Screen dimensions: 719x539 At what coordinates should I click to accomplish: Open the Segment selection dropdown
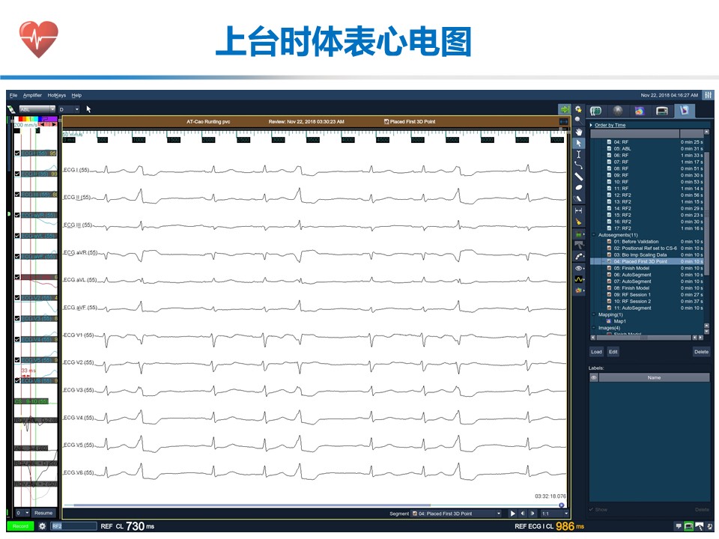click(x=456, y=514)
